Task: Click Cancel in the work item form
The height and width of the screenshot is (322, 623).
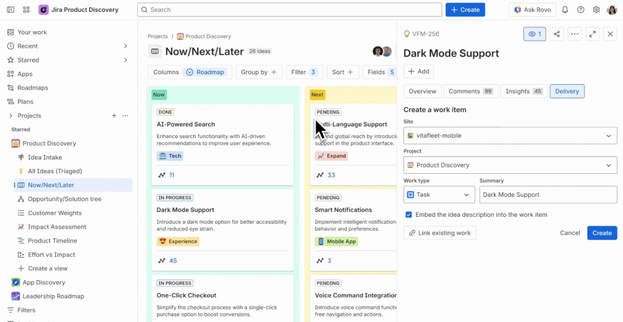Action: coord(570,233)
